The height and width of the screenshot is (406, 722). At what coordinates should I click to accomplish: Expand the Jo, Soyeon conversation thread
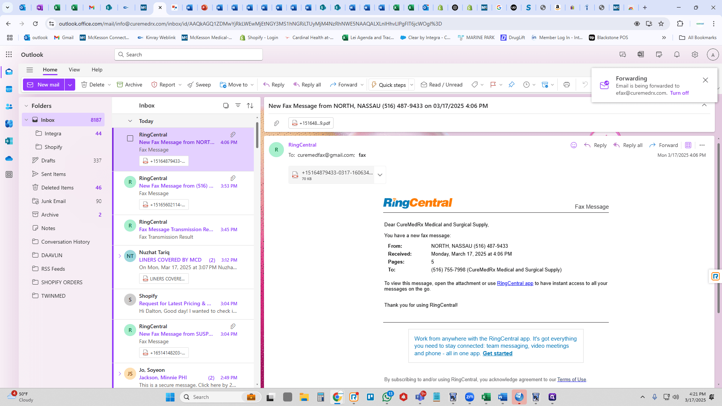tap(120, 374)
